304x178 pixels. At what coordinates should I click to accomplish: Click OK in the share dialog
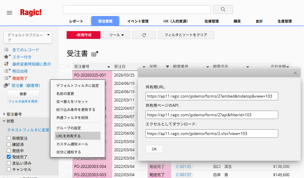[154, 149]
